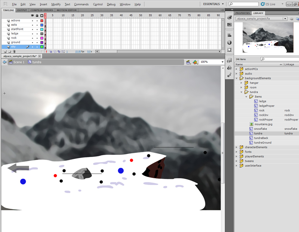Open the Modify menu
Screen dimensions: 299x232
point(56,4)
